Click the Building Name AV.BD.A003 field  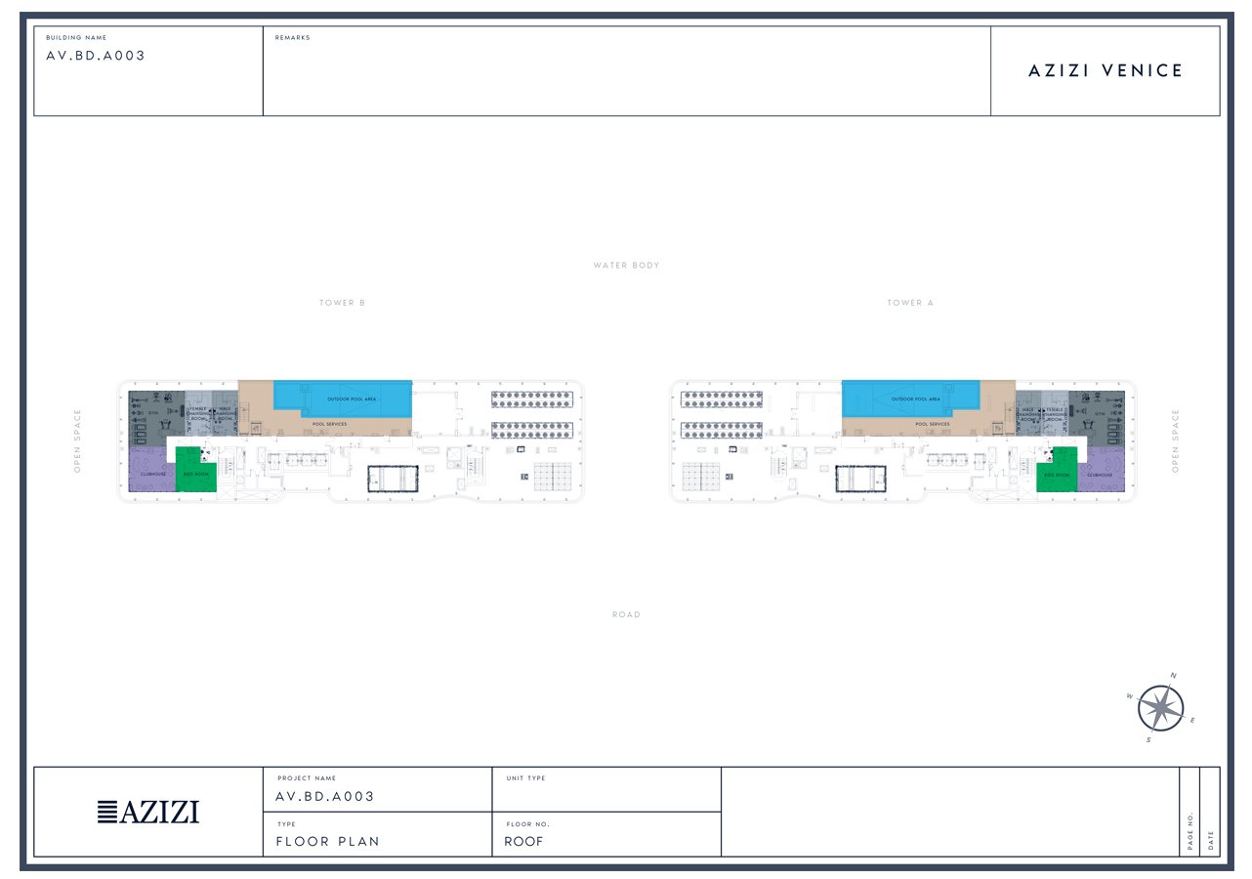coord(148,70)
